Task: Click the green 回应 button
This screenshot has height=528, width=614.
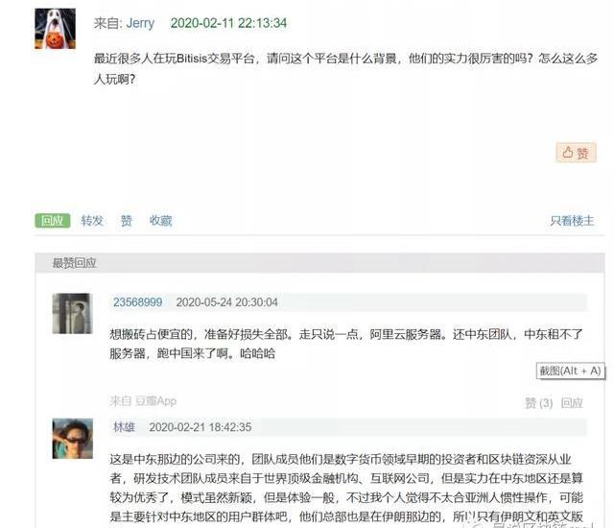Action: click(53, 221)
